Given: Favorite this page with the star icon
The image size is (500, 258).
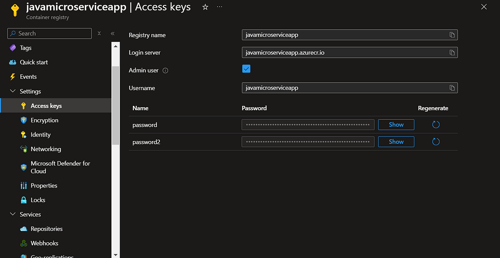Looking at the screenshot, I should [x=205, y=7].
